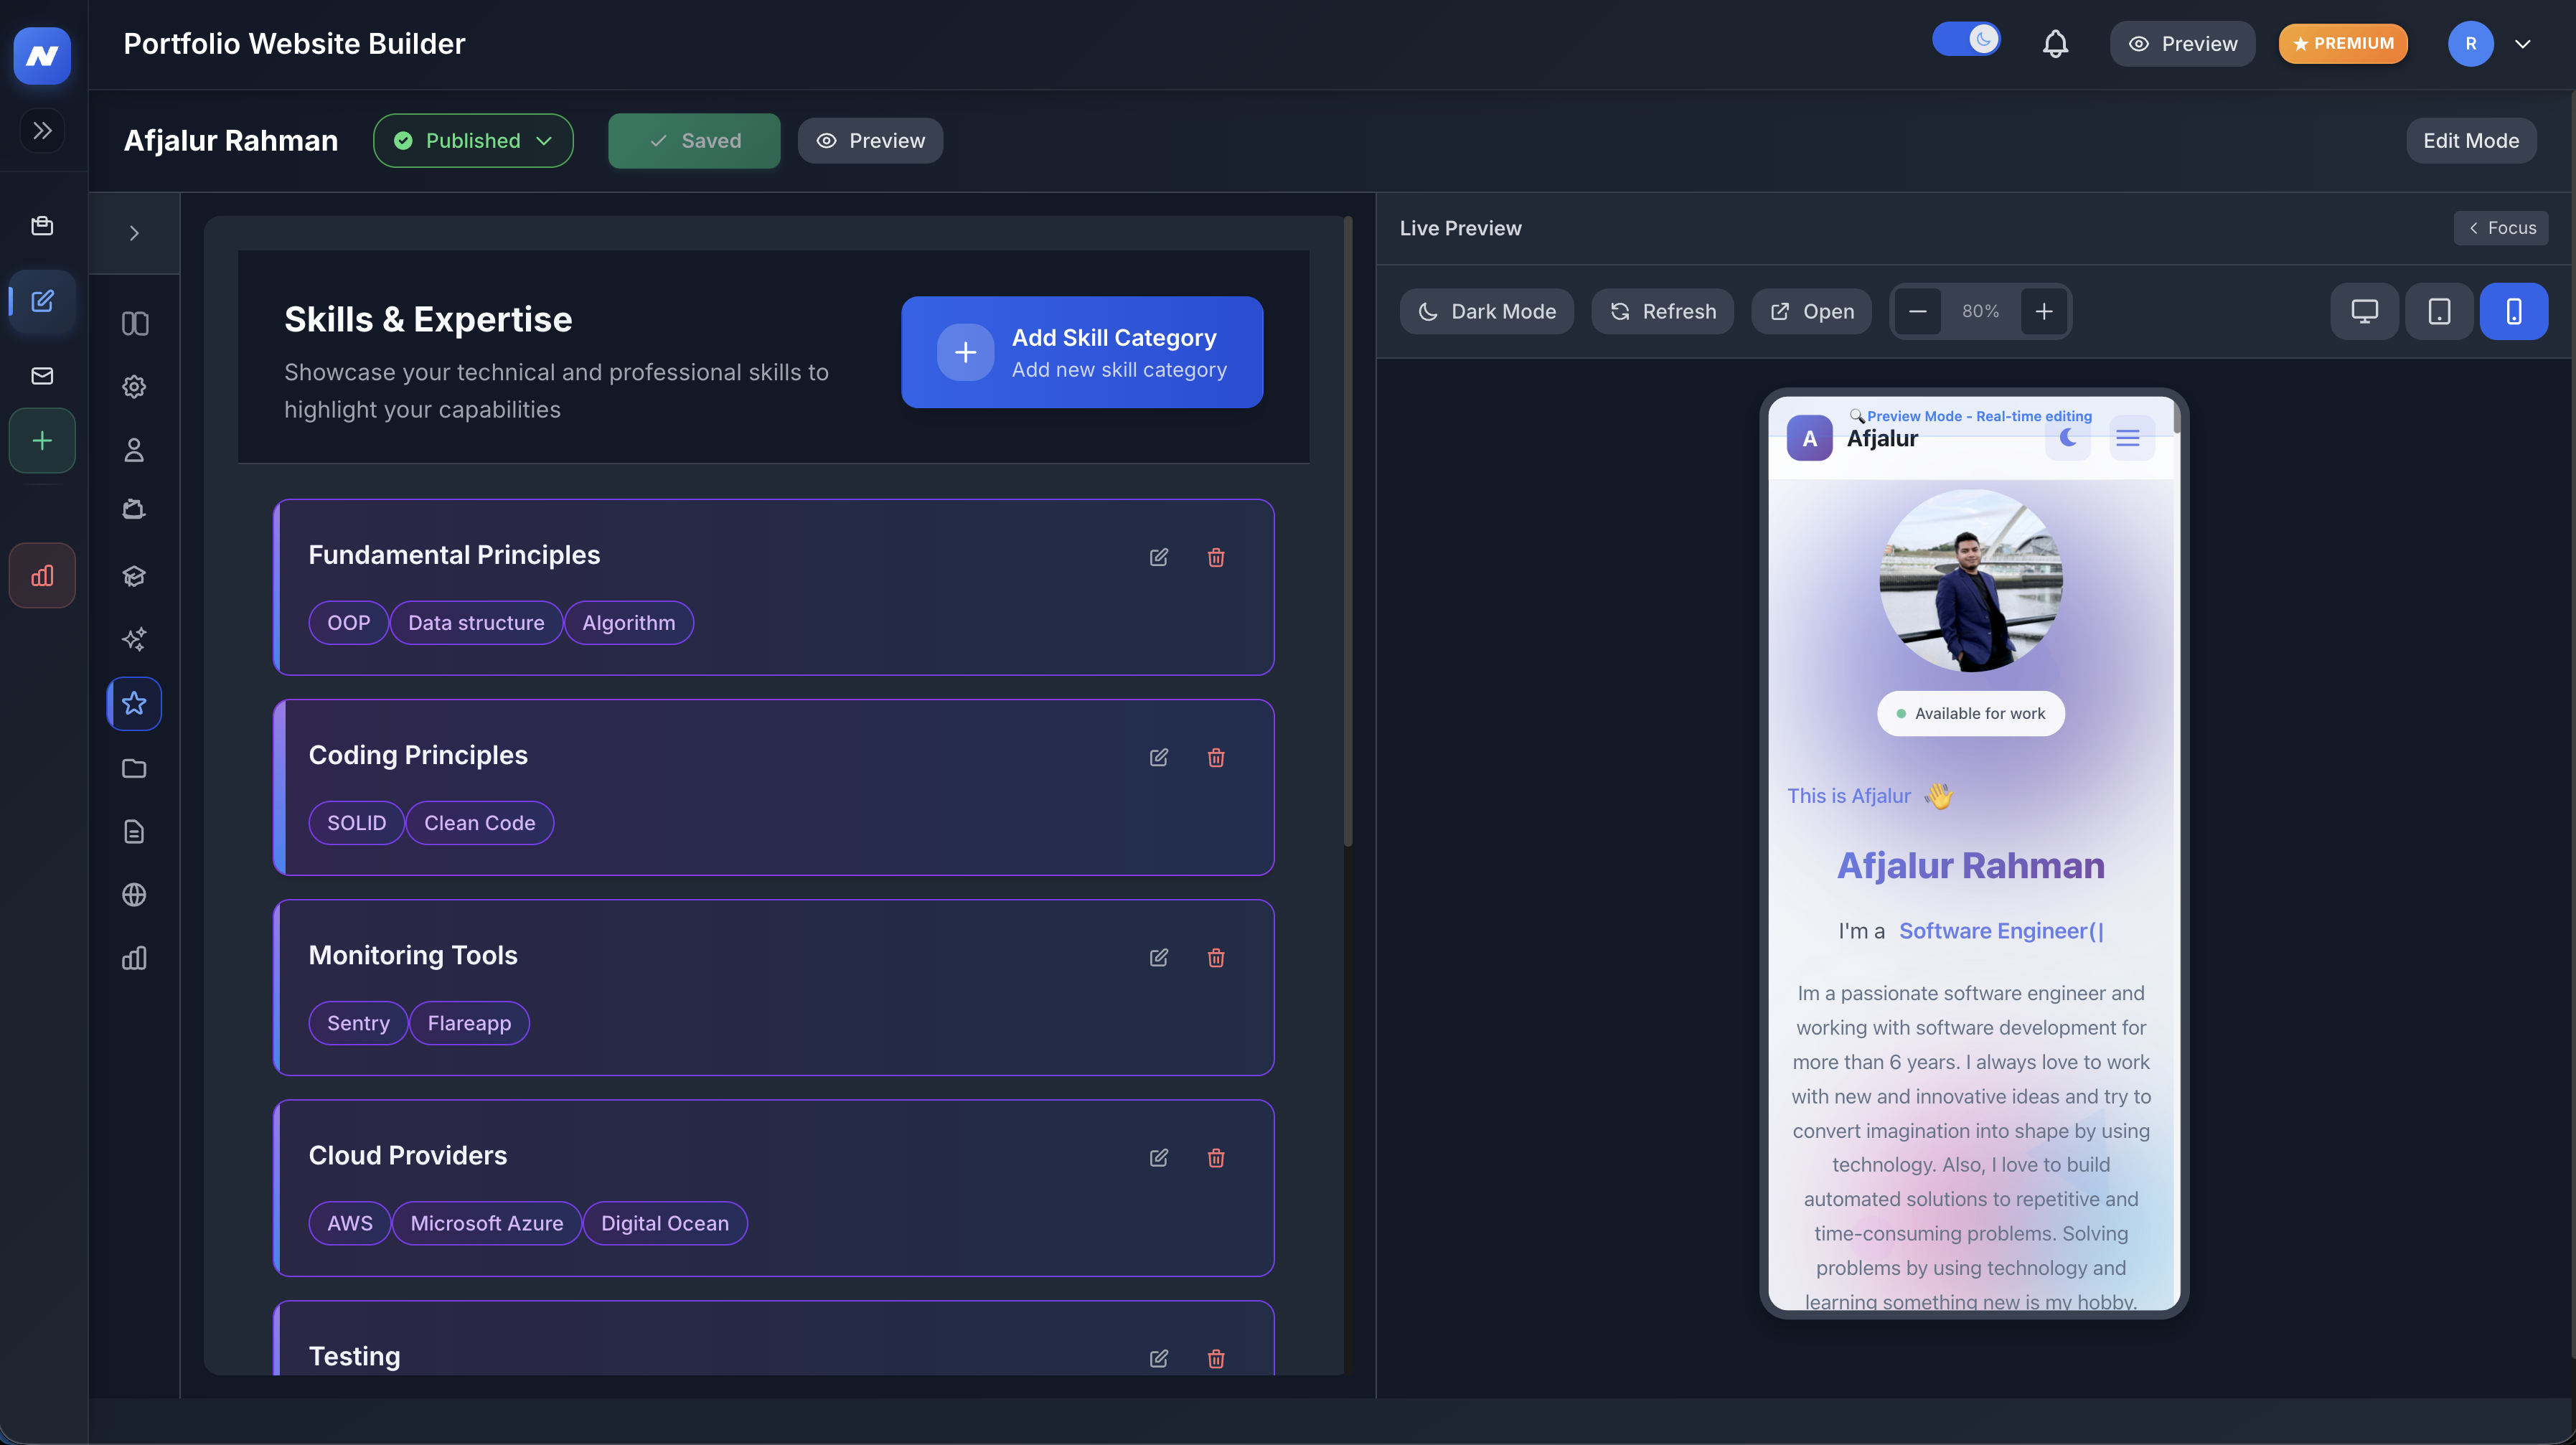Select the profile person icon in sidebar

[x=134, y=450]
